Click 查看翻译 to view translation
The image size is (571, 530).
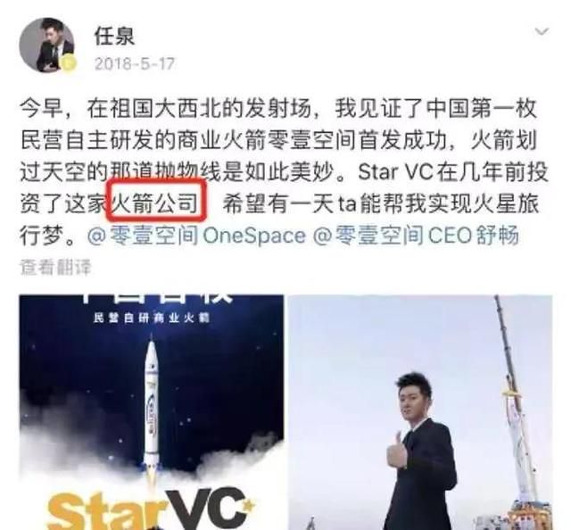[55, 267]
